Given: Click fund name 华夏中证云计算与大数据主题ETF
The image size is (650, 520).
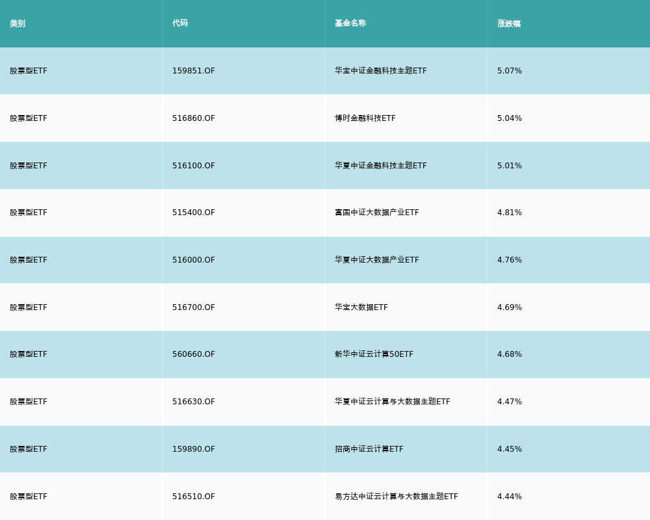Looking at the screenshot, I should click(393, 402).
